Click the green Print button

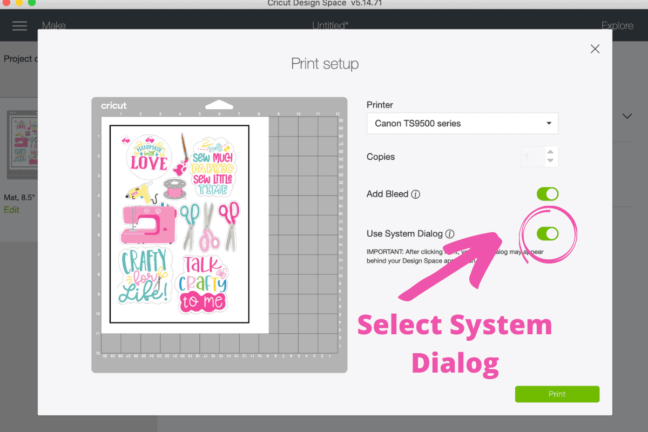tap(557, 394)
